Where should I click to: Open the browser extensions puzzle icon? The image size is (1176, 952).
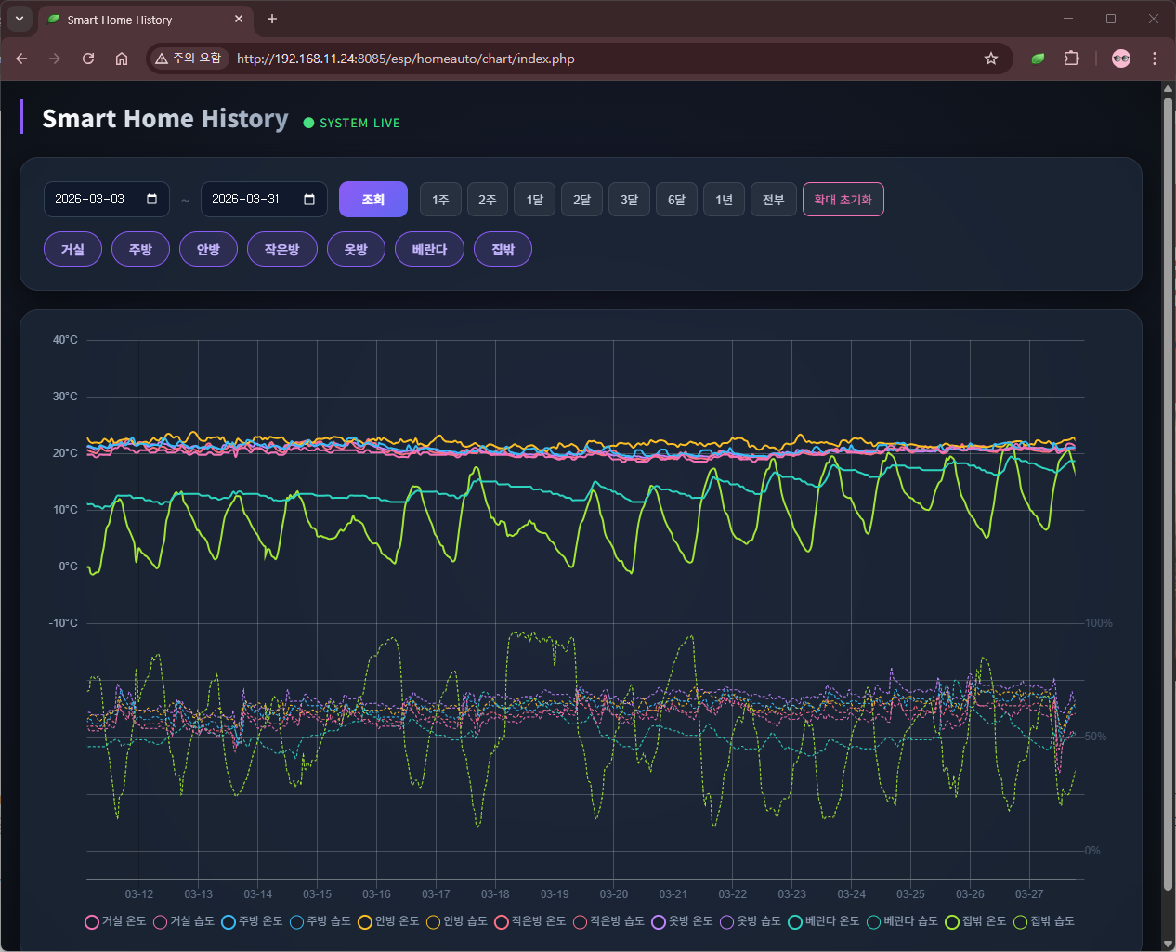1071,59
